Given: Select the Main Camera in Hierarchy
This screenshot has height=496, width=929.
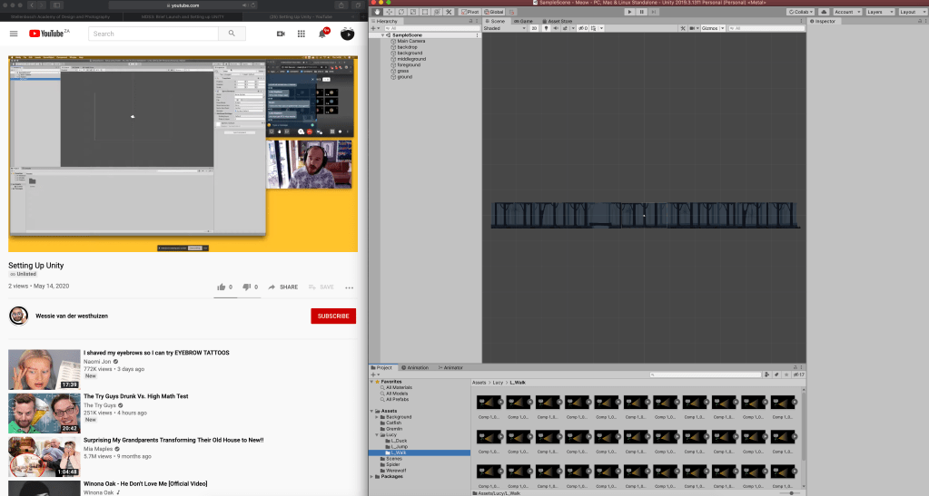Looking at the screenshot, I should coord(410,41).
